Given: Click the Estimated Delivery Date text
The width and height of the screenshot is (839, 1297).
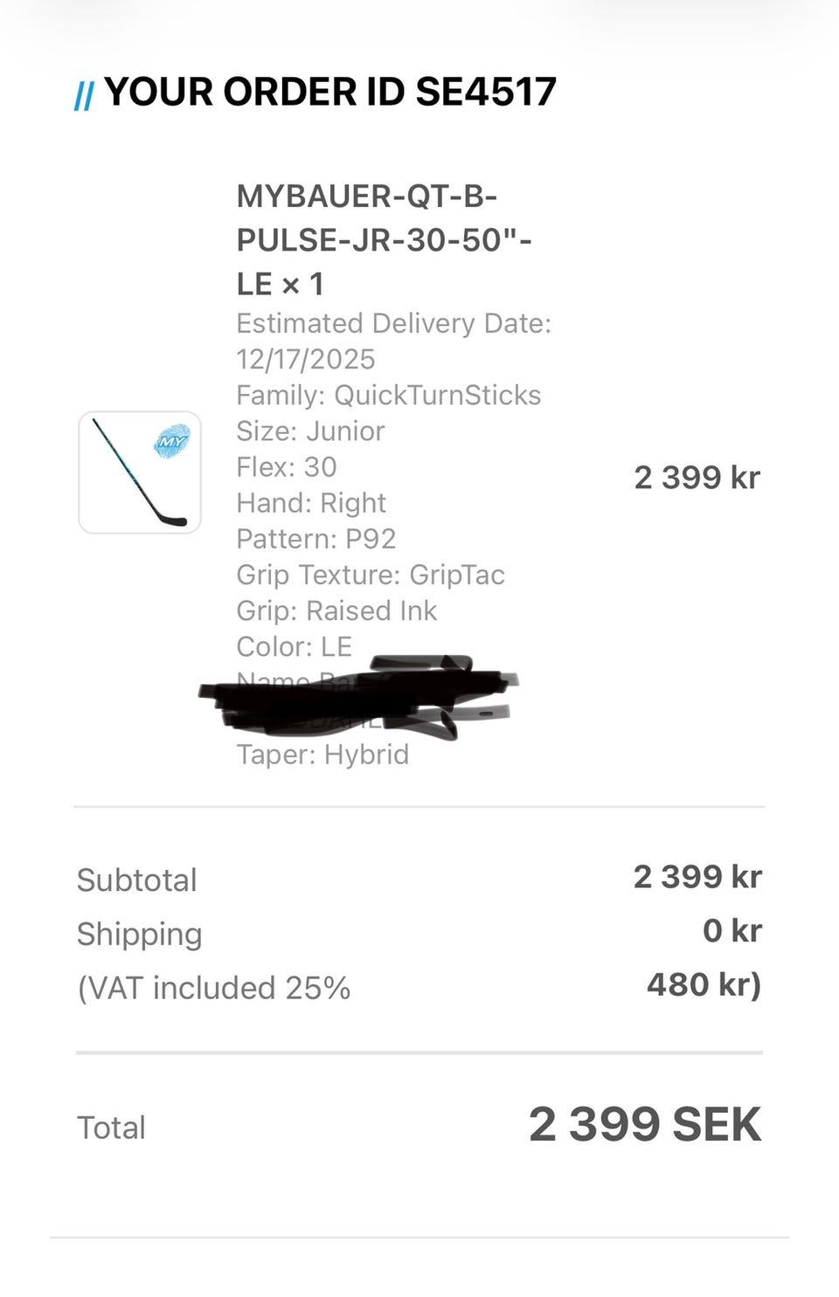Looking at the screenshot, I should 393,341.
